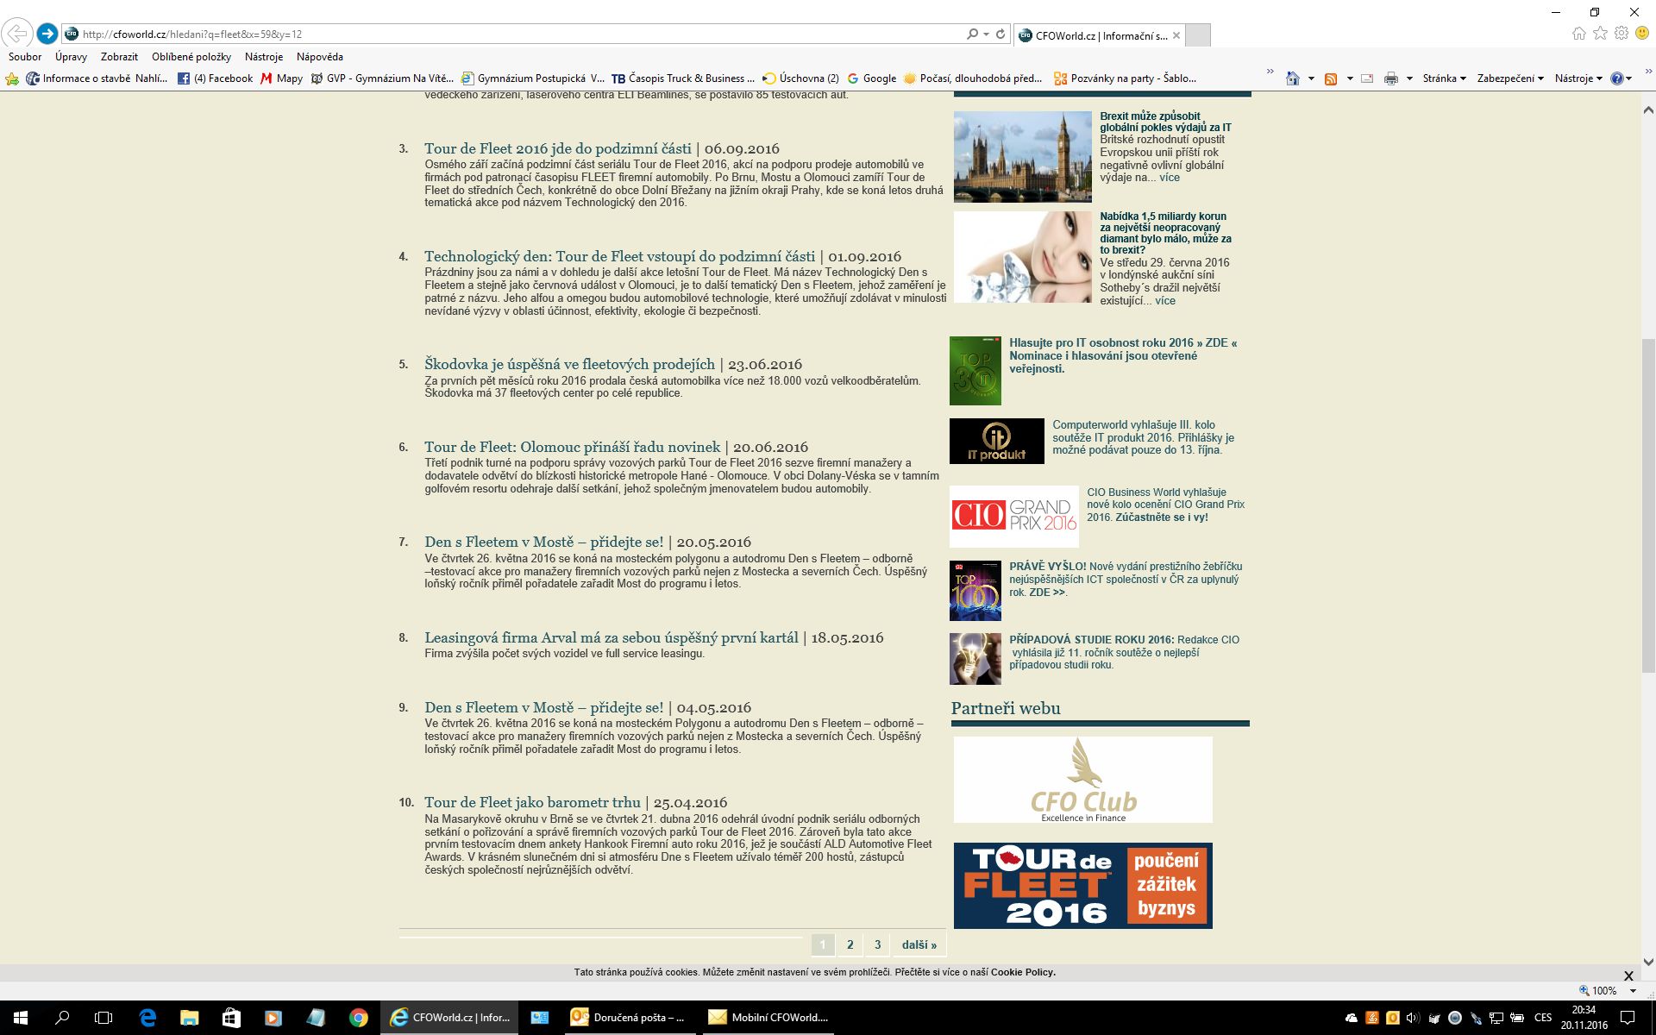The height and width of the screenshot is (1035, 1656).
Task: Launch Microsoft Edge from the taskbar
Action: [147, 1018]
